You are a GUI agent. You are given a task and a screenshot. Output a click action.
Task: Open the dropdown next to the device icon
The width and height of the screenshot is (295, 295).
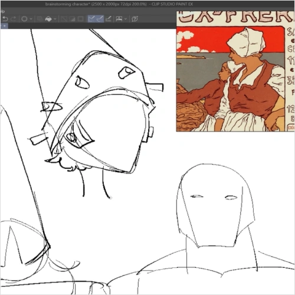click(x=126, y=19)
